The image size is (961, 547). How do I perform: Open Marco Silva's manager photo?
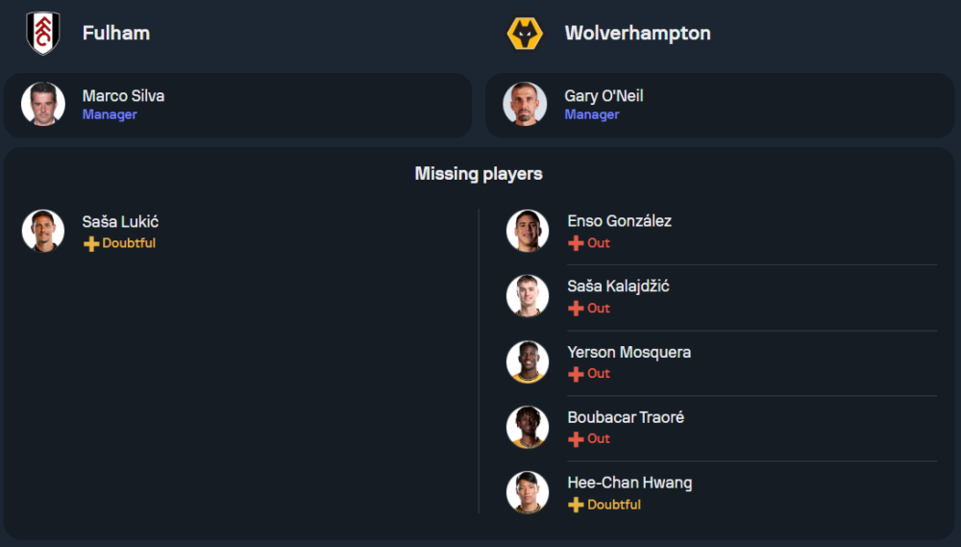click(x=43, y=104)
